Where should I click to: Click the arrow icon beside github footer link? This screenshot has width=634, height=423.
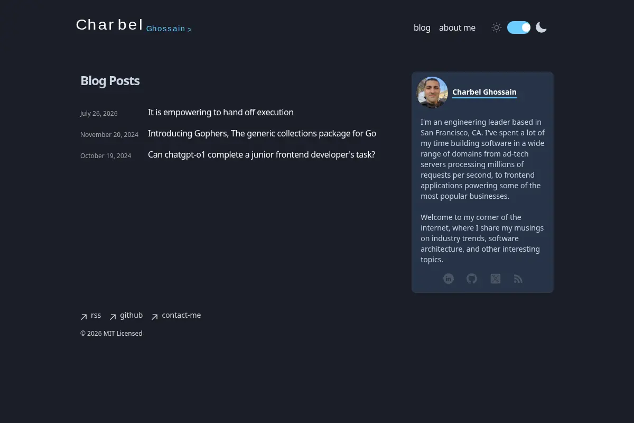pyautogui.click(x=113, y=317)
